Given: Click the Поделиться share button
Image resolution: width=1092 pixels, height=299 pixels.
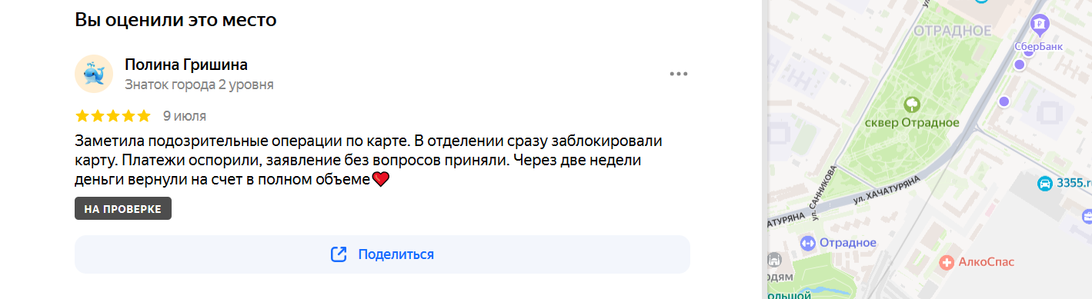Looking at the screenshot, I should pyautogui.click(x=382, y=254).
